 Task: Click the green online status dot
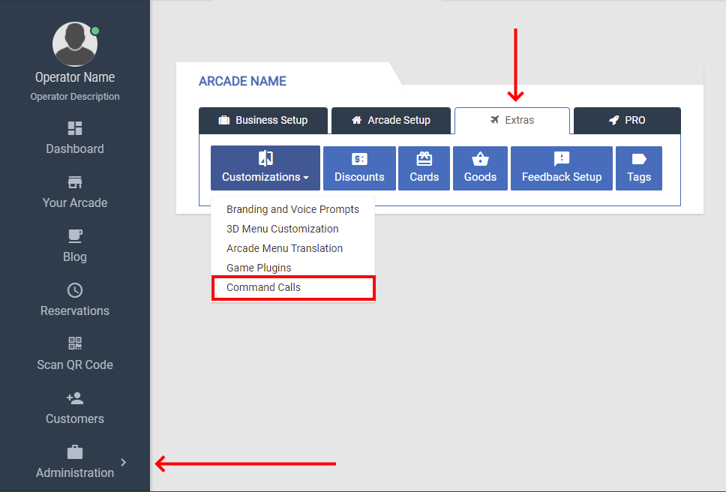95,31
